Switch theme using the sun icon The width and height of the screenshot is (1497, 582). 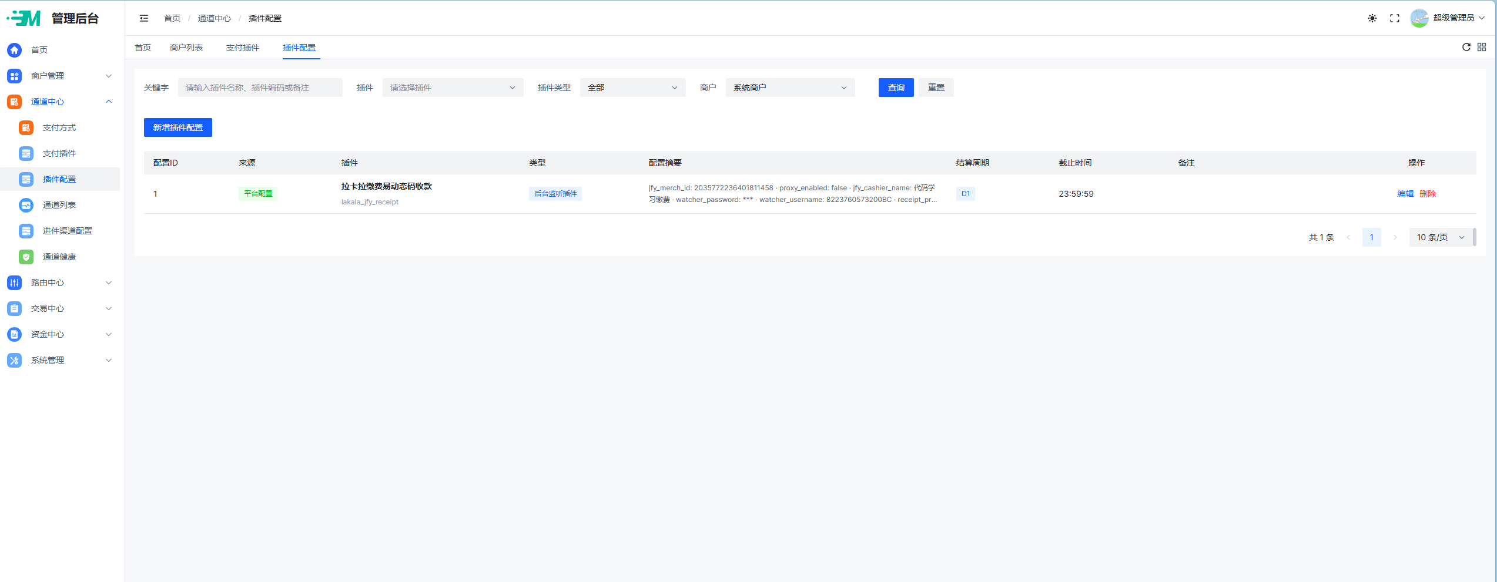[1372, 18]
